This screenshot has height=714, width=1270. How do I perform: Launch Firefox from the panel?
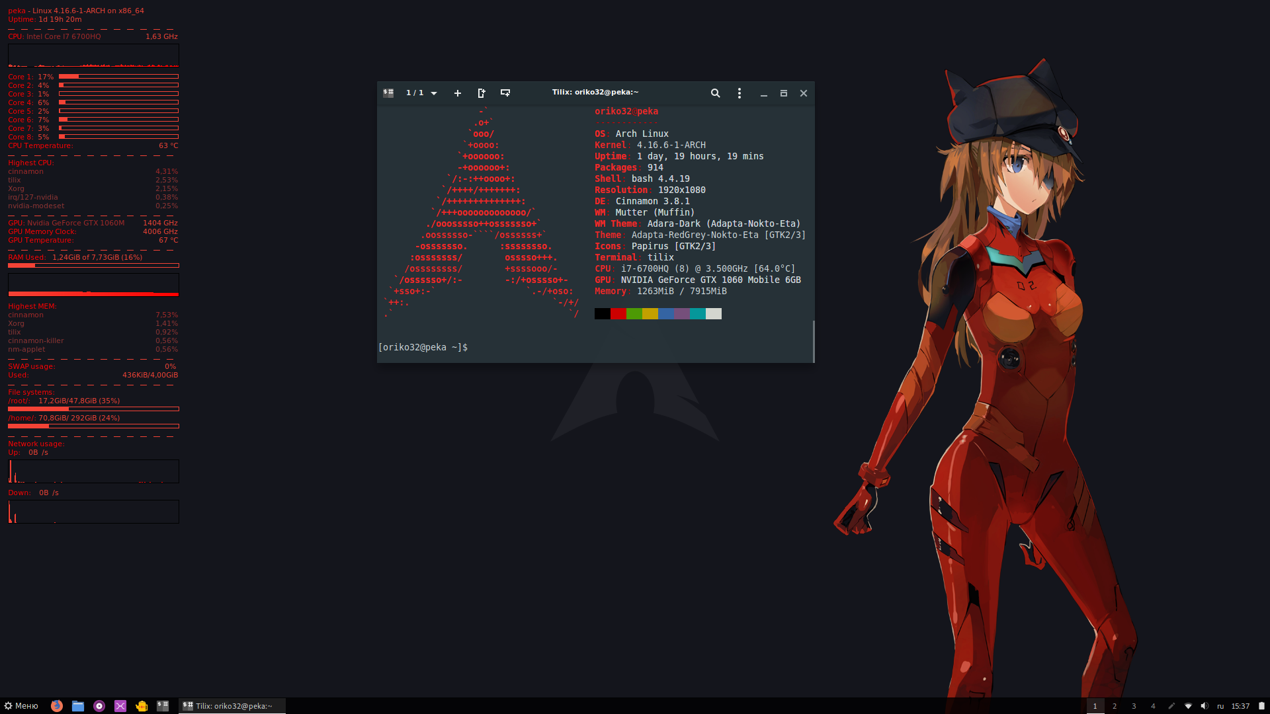coord(57,706)
